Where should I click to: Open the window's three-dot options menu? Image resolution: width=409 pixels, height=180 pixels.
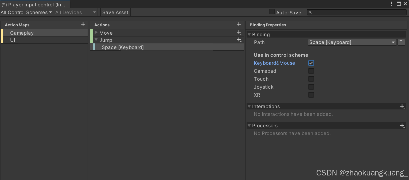pyautogui.click(x=392, y=4)
